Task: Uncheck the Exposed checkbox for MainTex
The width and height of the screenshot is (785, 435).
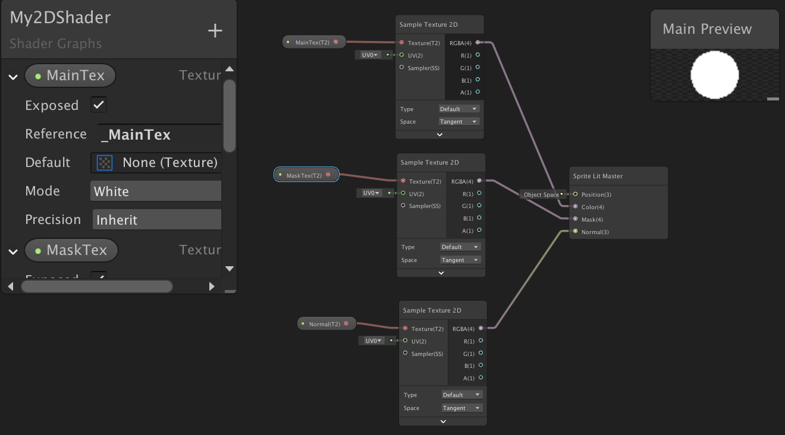Action: point(98,105)
